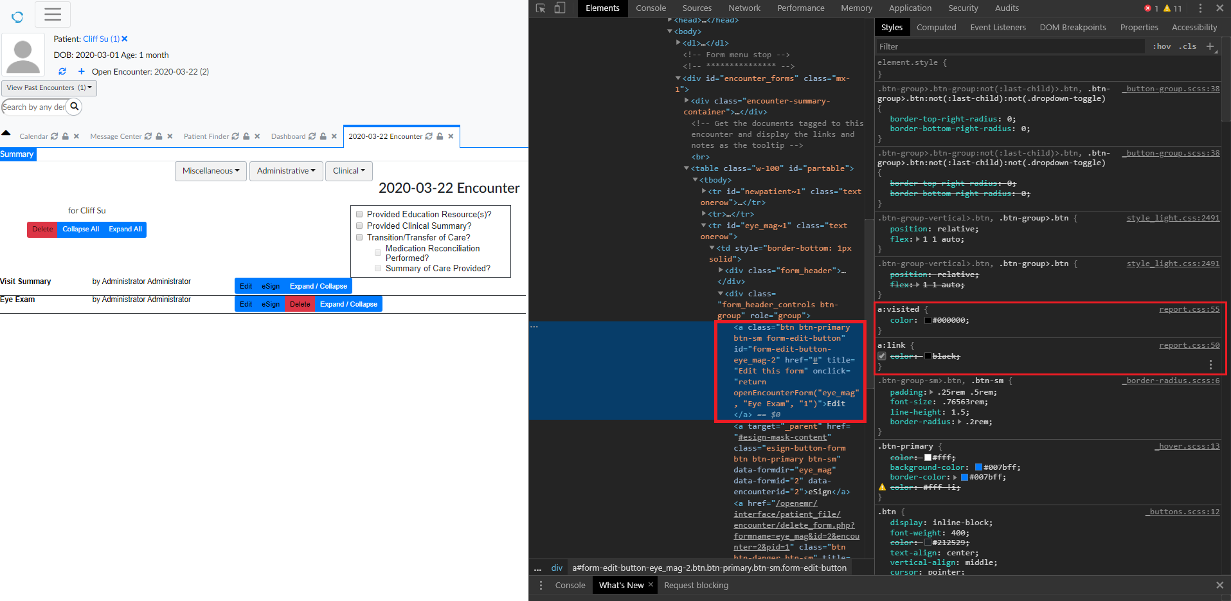This screenshot has height=601, width=1231.
Task: Open the hamburger menu at top left
Action: tap(53, 14)
